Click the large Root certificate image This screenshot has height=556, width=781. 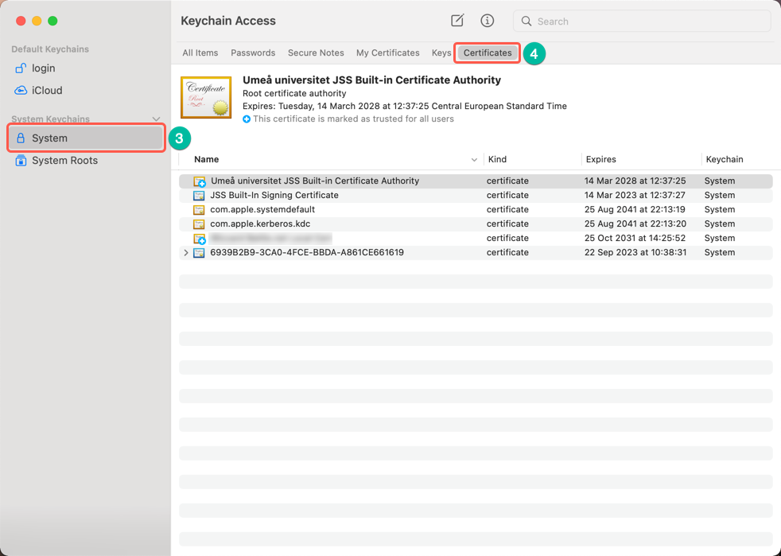point(206,97)
